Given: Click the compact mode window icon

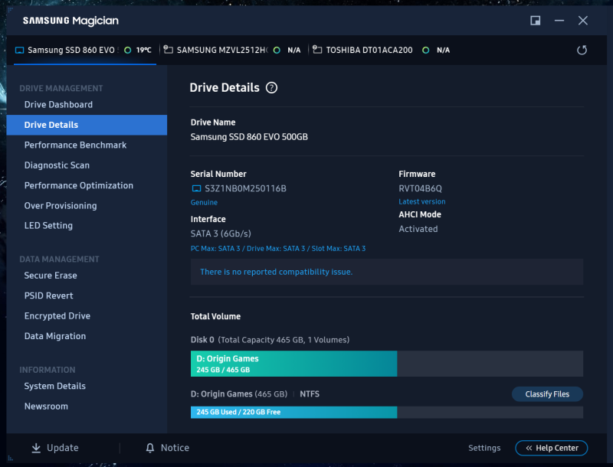Looking at the screenshot, I should tap(536, 21).
